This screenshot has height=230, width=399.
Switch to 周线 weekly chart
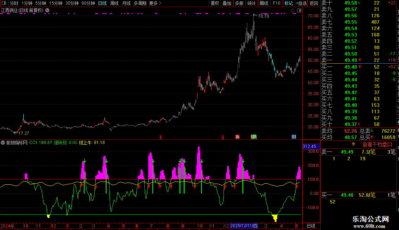(x=114, y=3)
